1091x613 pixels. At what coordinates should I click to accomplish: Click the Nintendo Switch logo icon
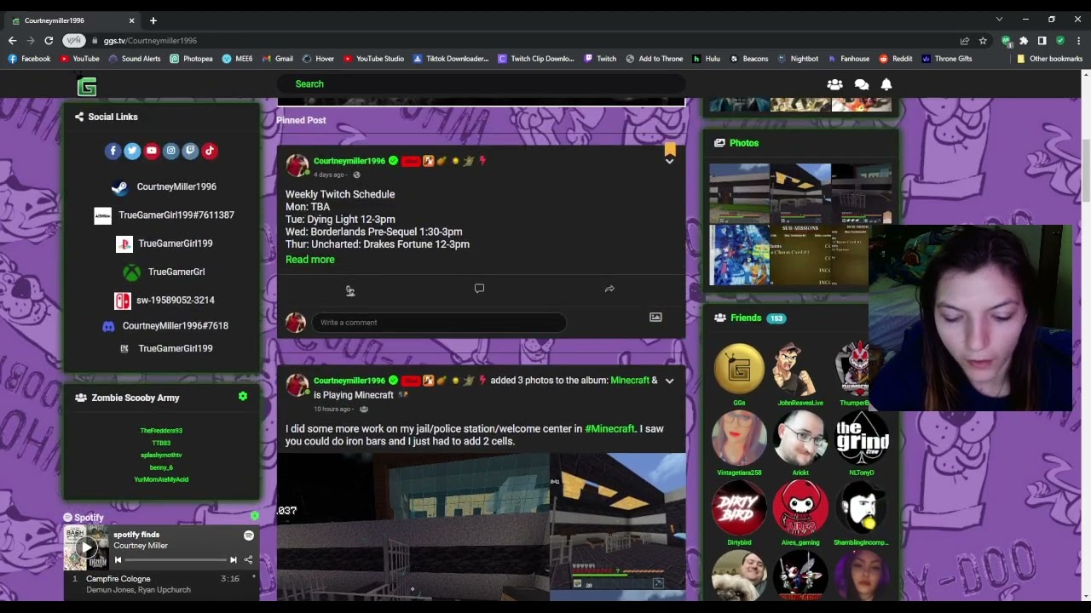pyautogui.click(x=122, y=301)
